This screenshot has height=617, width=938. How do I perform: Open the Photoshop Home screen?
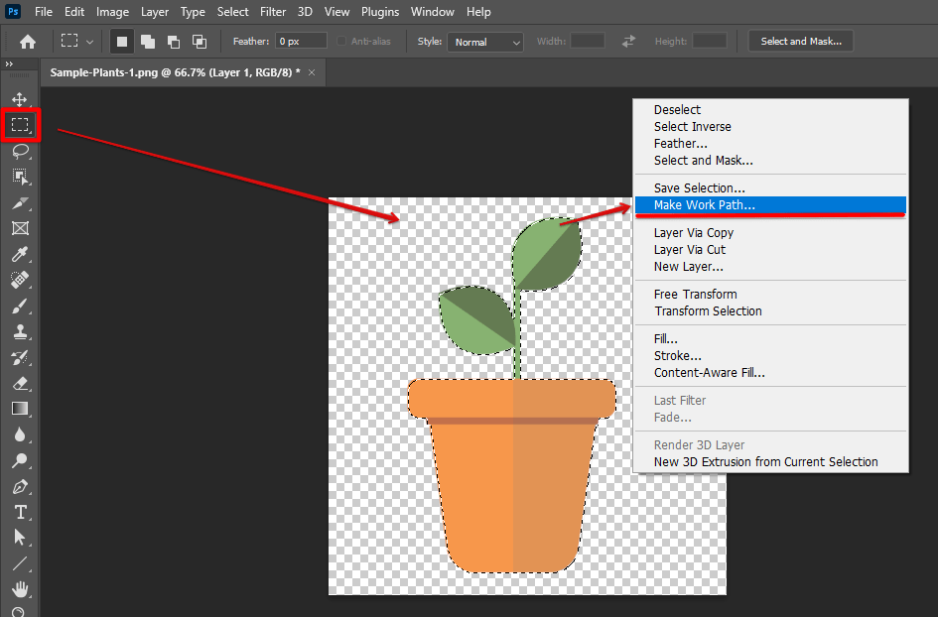click(x=27, y=41)
